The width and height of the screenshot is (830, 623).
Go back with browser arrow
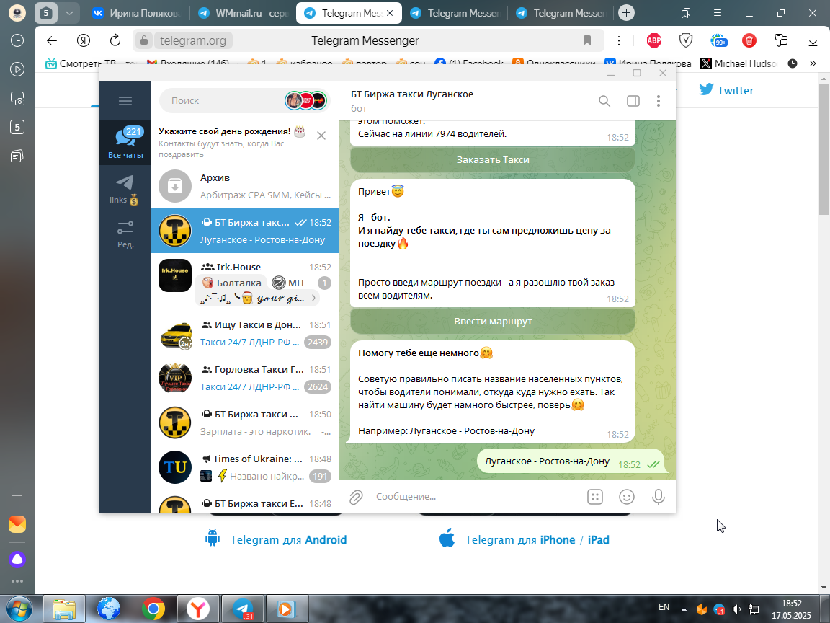(x=51, y=41)
